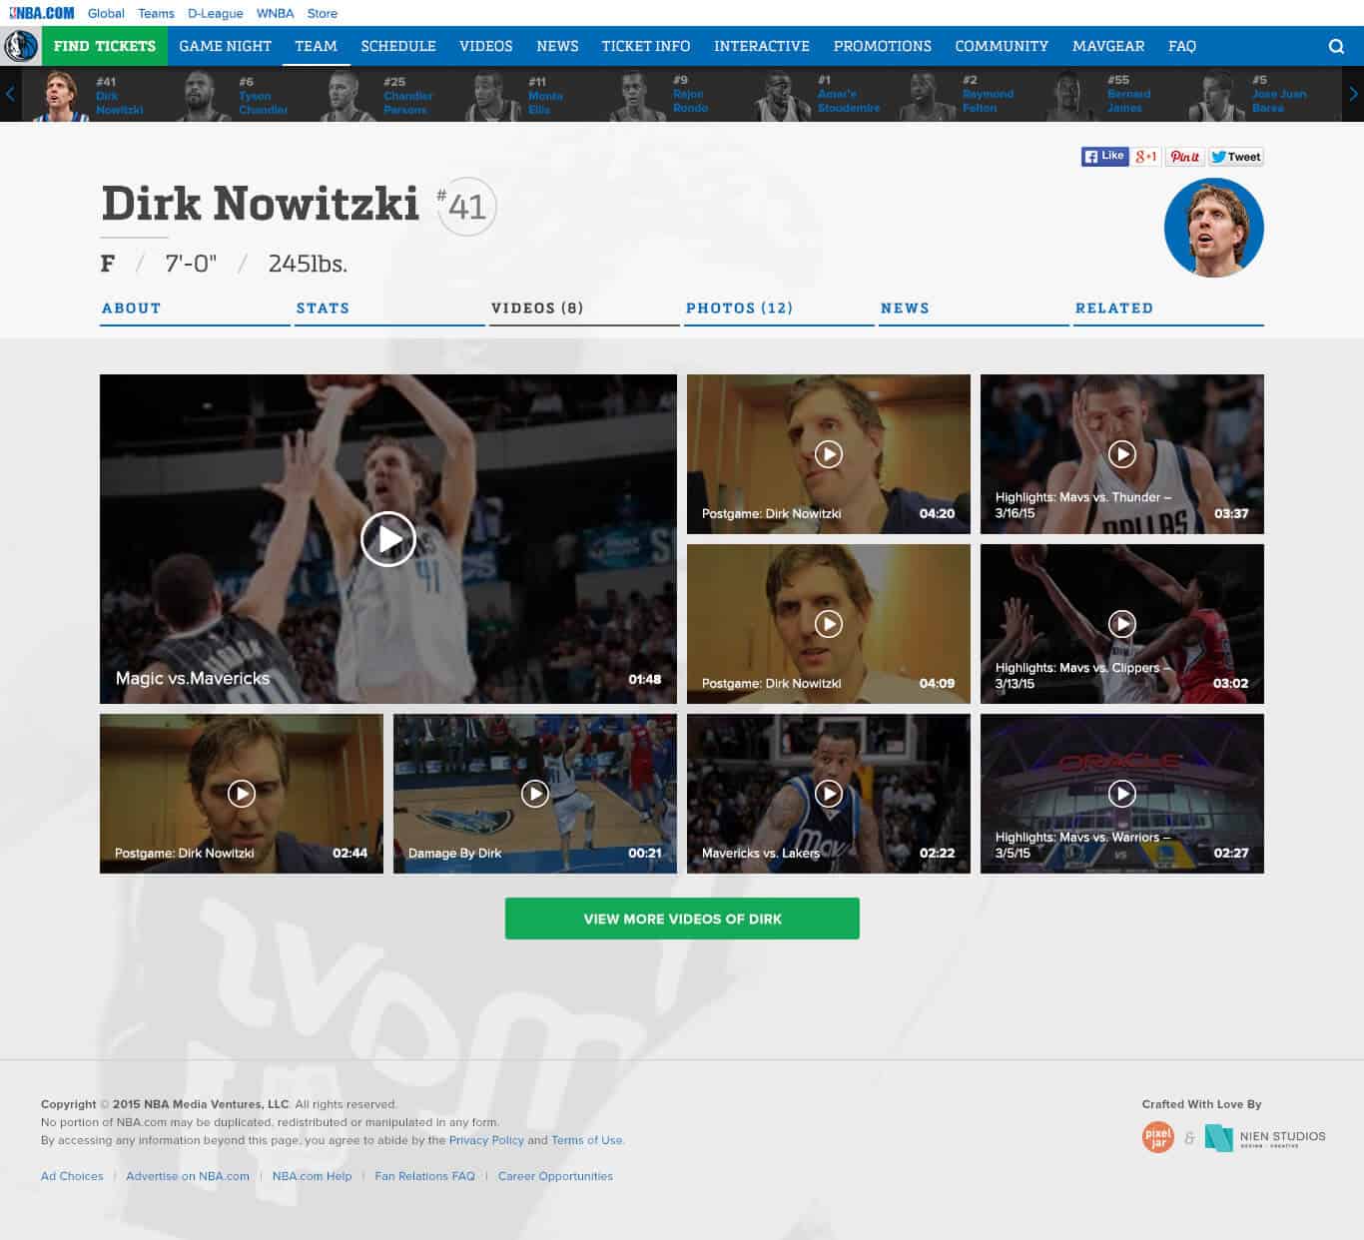Image resolution: width=1364 pixels, height=1240 pixels.
Task: Open the Global link in top bar
Action: [x=106, y=13]
